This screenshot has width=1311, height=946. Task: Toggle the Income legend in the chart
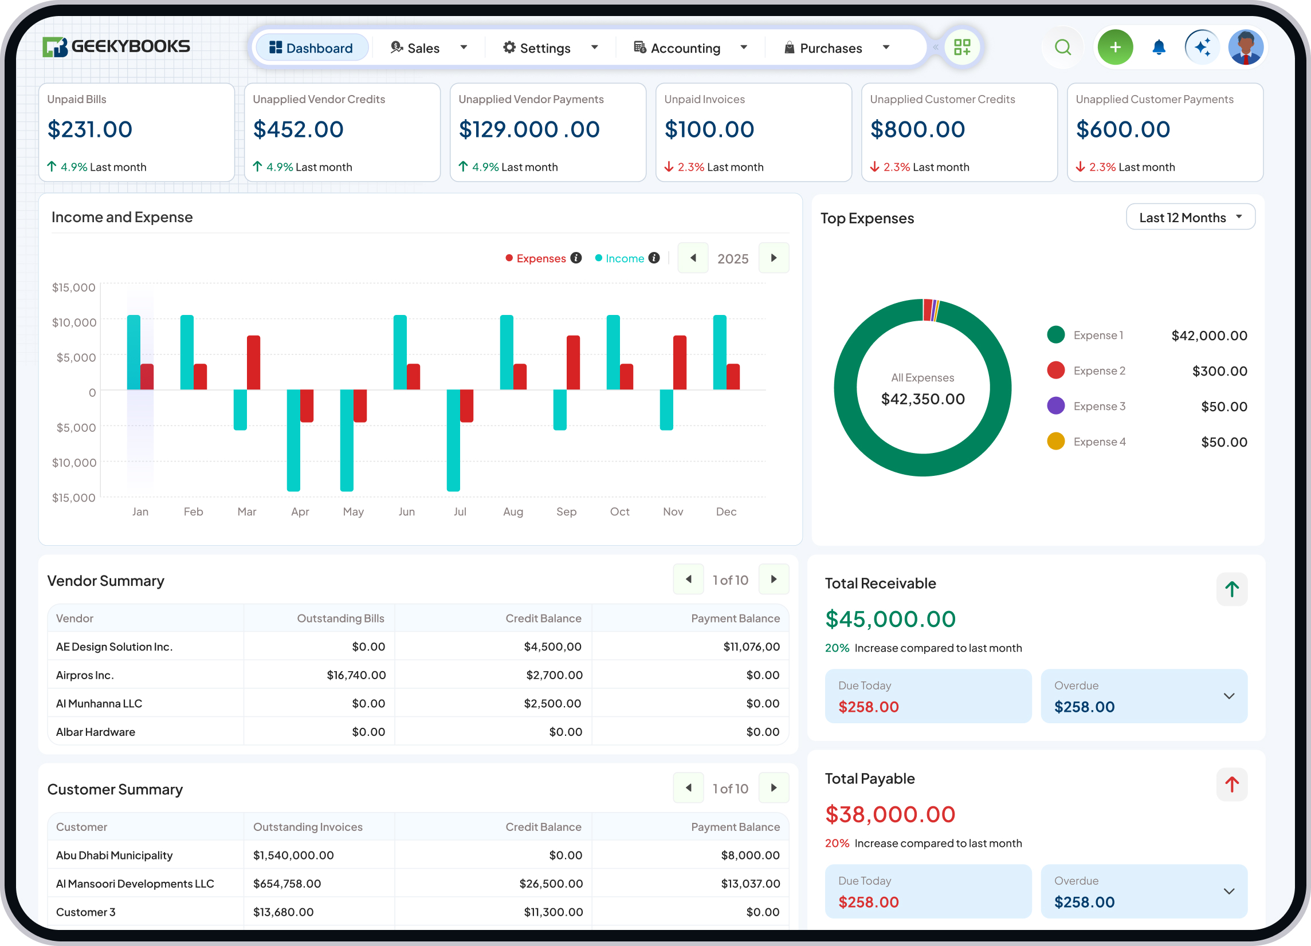625,258
